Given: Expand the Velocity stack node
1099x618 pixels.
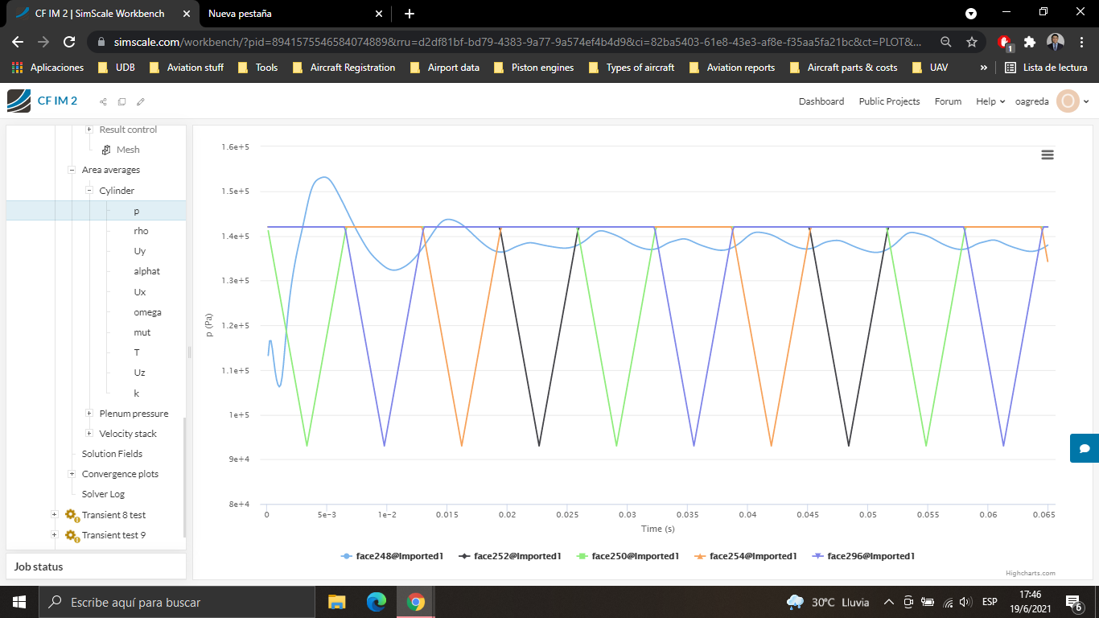Looking at the screenshot, I should click(89, 434).
